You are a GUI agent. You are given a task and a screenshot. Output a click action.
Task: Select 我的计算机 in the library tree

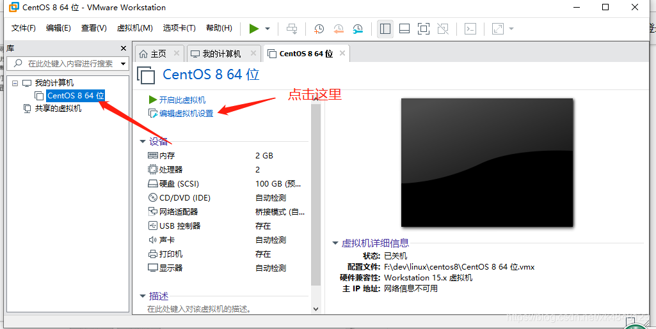[54, 83]
